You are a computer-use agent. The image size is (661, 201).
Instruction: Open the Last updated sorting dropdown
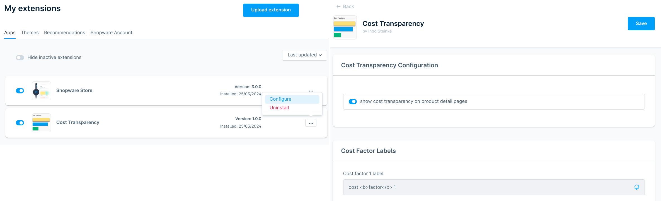[x=304, y=55]
